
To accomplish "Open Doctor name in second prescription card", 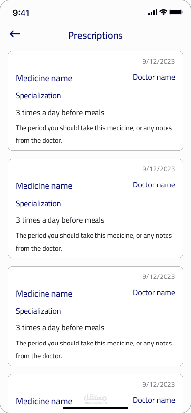I will click(154, 185).
